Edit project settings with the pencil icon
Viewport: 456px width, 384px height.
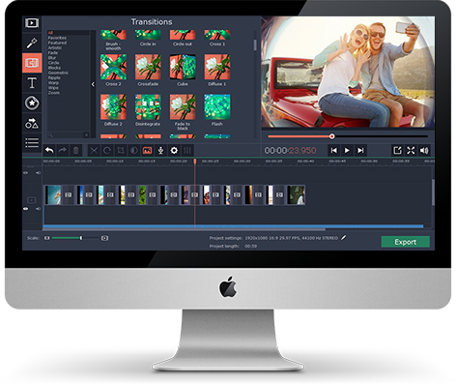tap(344, 238)
